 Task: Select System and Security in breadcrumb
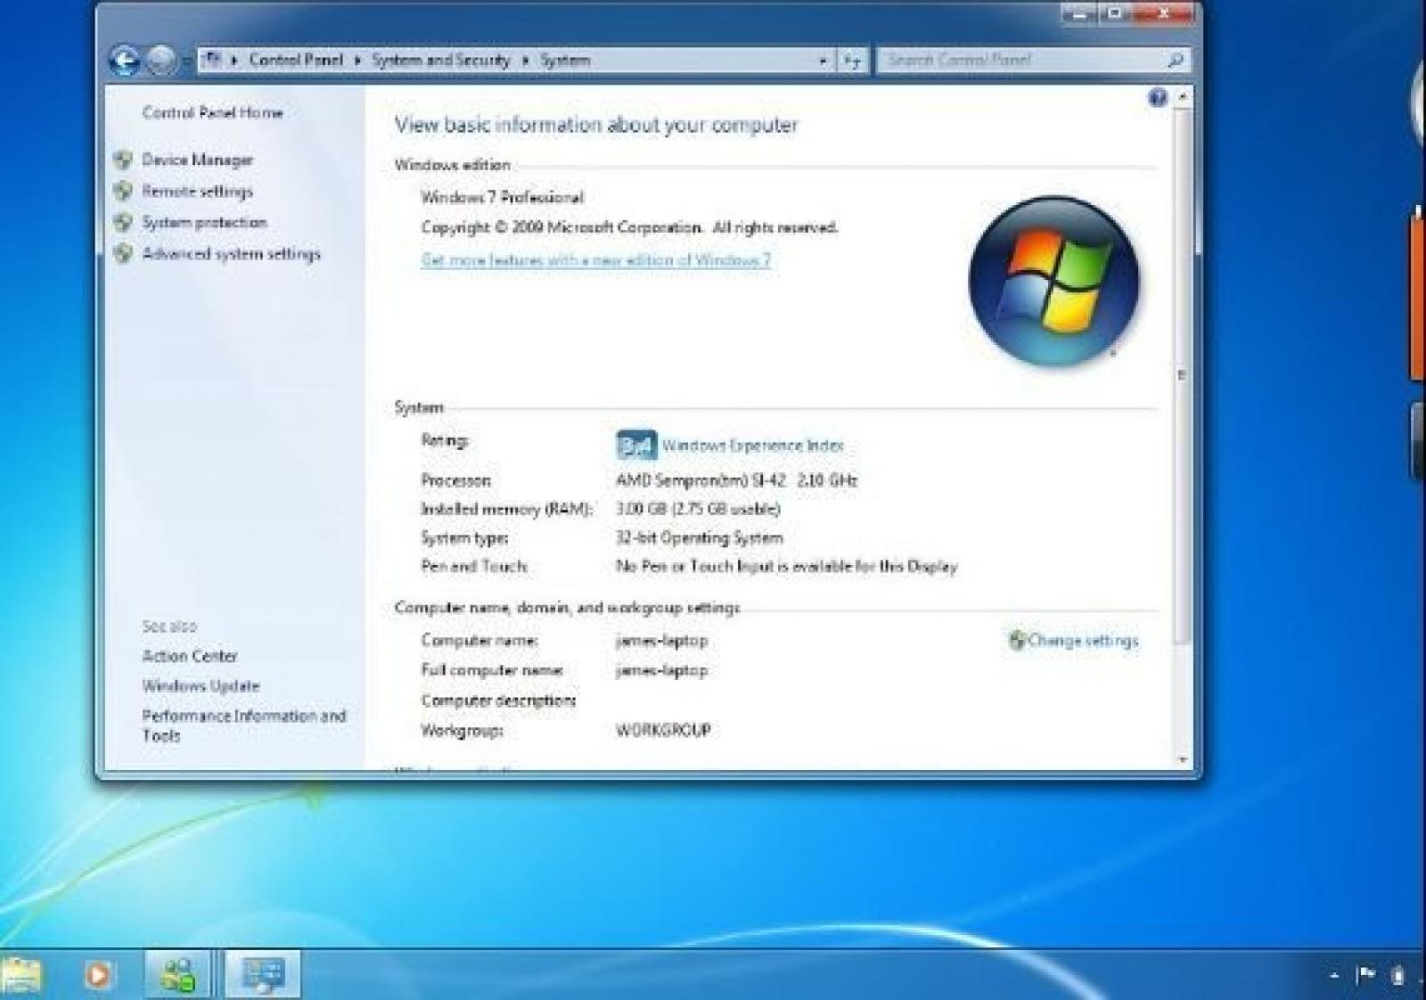440,61
